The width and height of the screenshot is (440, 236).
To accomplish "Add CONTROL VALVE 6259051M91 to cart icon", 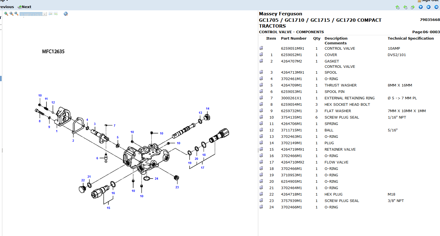I will click(x=261, y=48).
